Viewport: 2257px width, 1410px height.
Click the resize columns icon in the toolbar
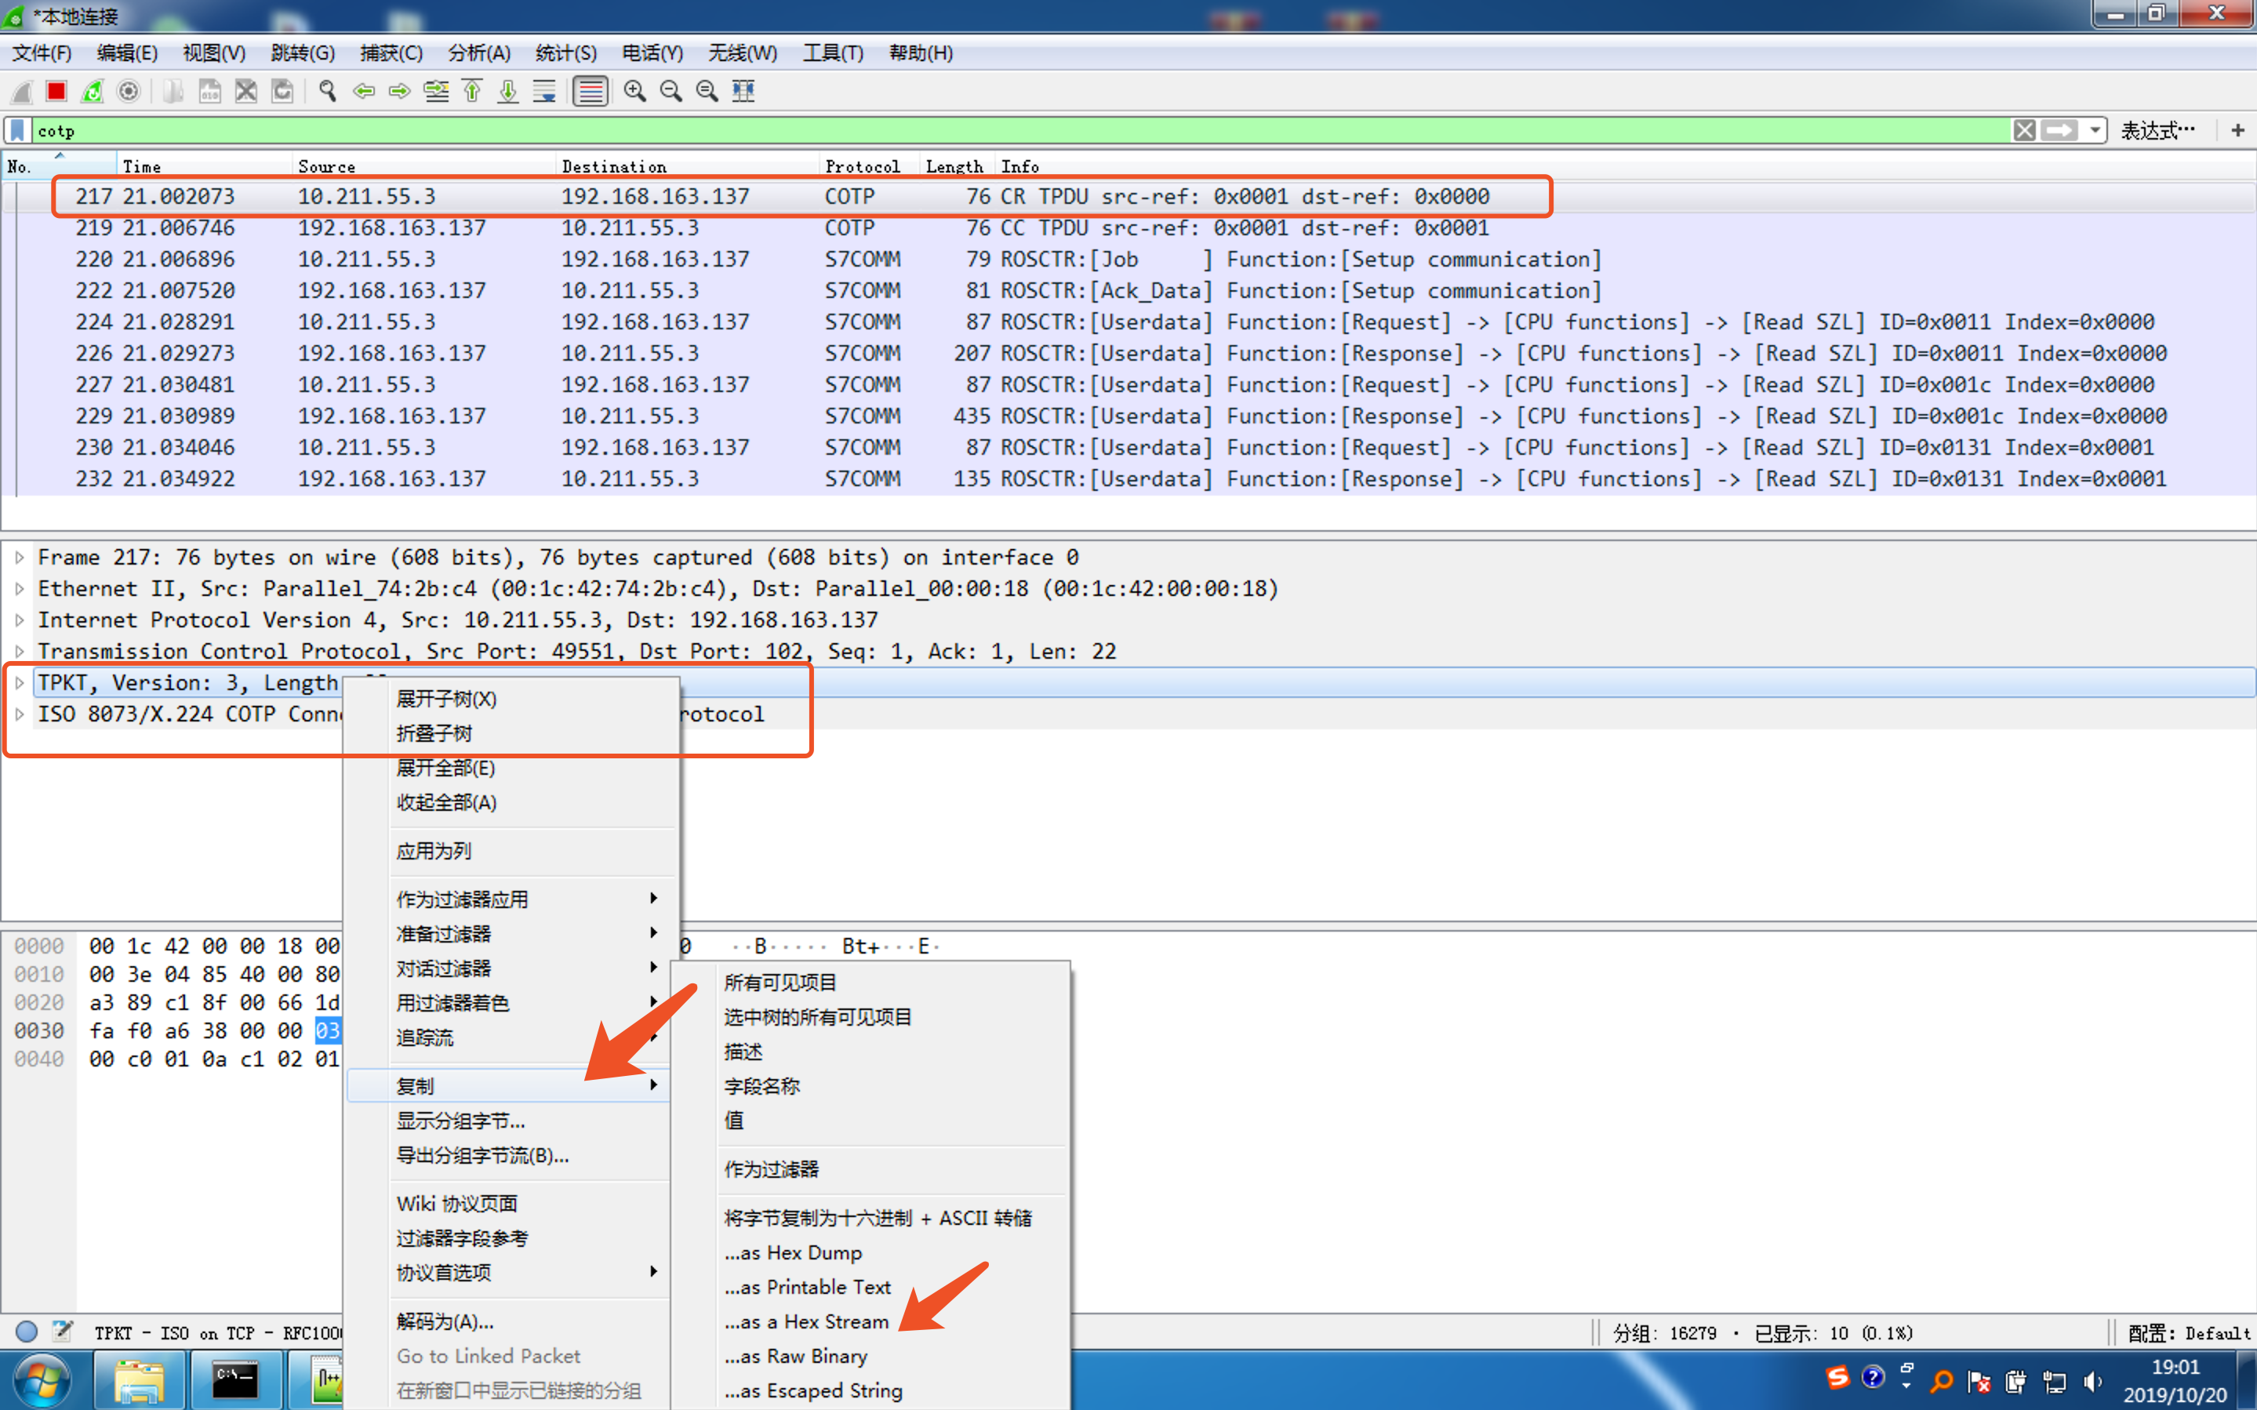point(744,92)
